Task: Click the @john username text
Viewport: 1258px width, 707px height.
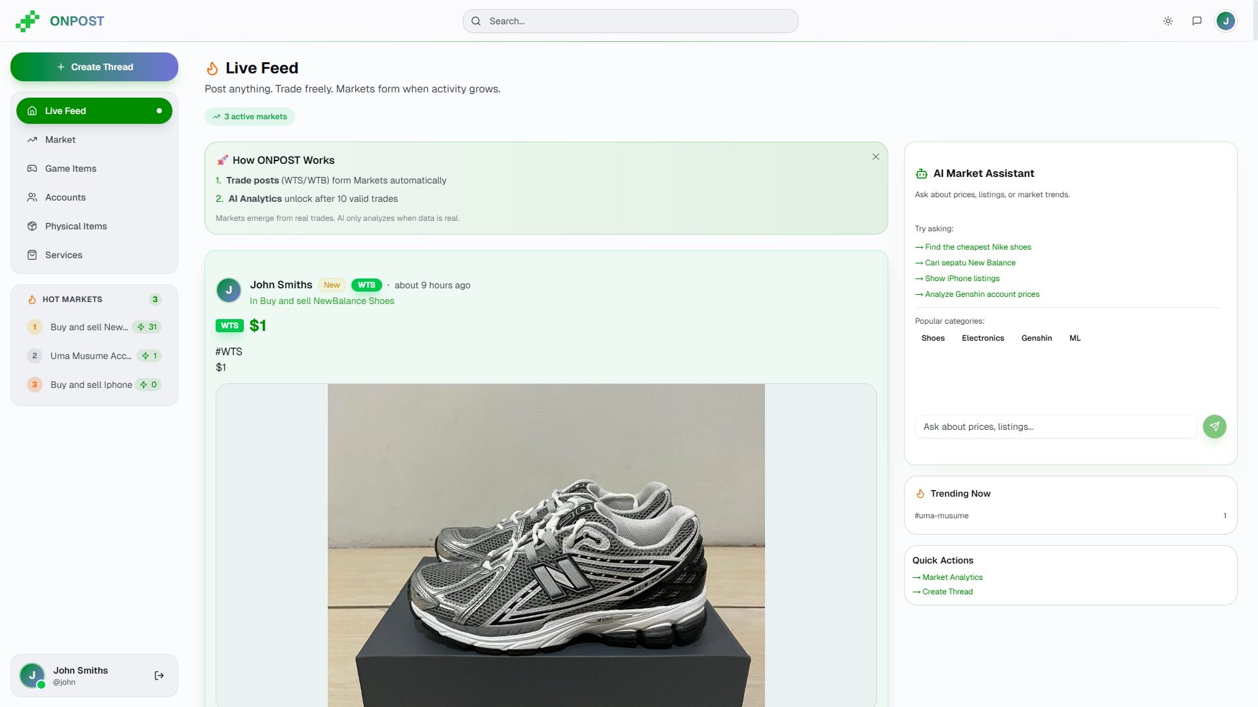Action: click(64, 682)
